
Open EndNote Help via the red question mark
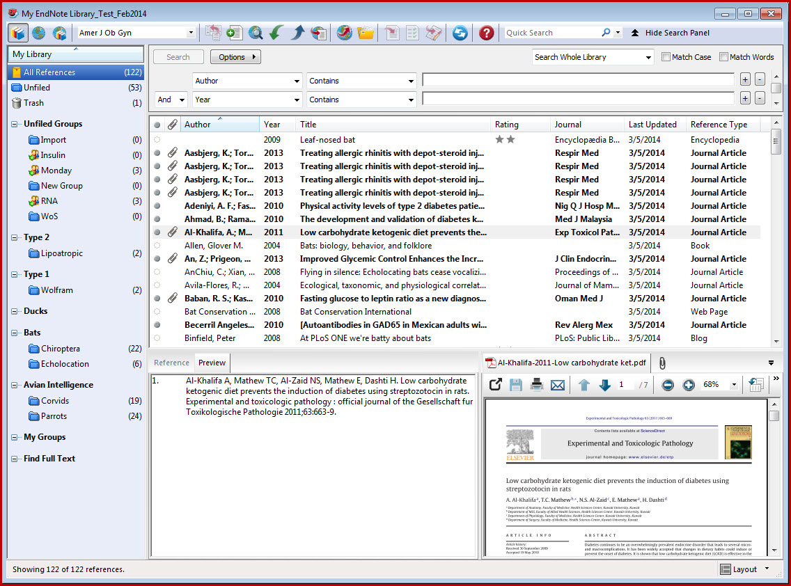tap(486, 33)
